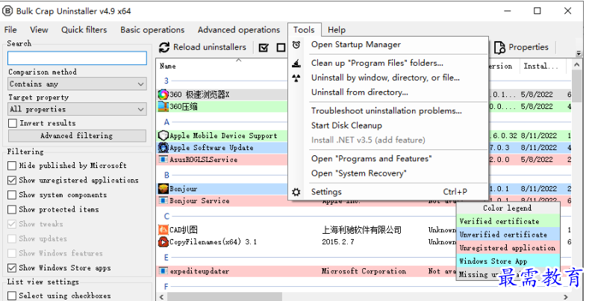The image size is (589, 301).
Task: Click the Reload uninstallers refresh icon
Action: [165, 48]
